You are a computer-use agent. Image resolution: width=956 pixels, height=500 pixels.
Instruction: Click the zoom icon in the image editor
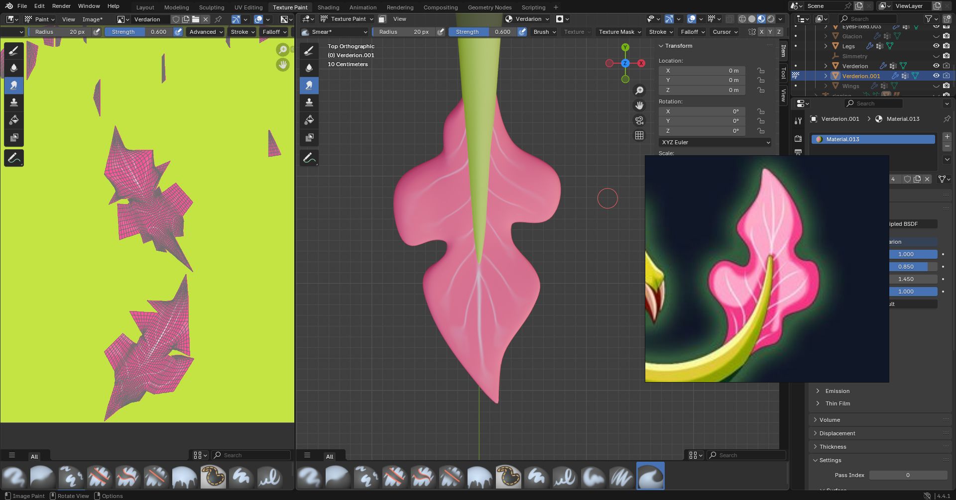pyautogui.click(x=283, y=49)
